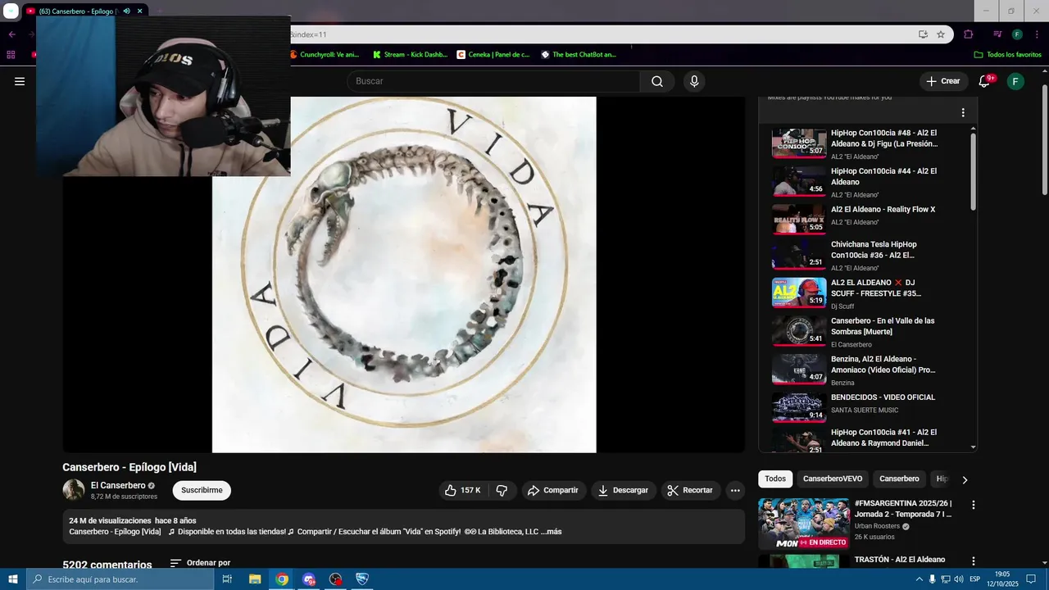Image resolution: width=1049 pixels, height=590 pixels.
Task: Open The best ChatBot bookmark
Action: coord(579,55)
